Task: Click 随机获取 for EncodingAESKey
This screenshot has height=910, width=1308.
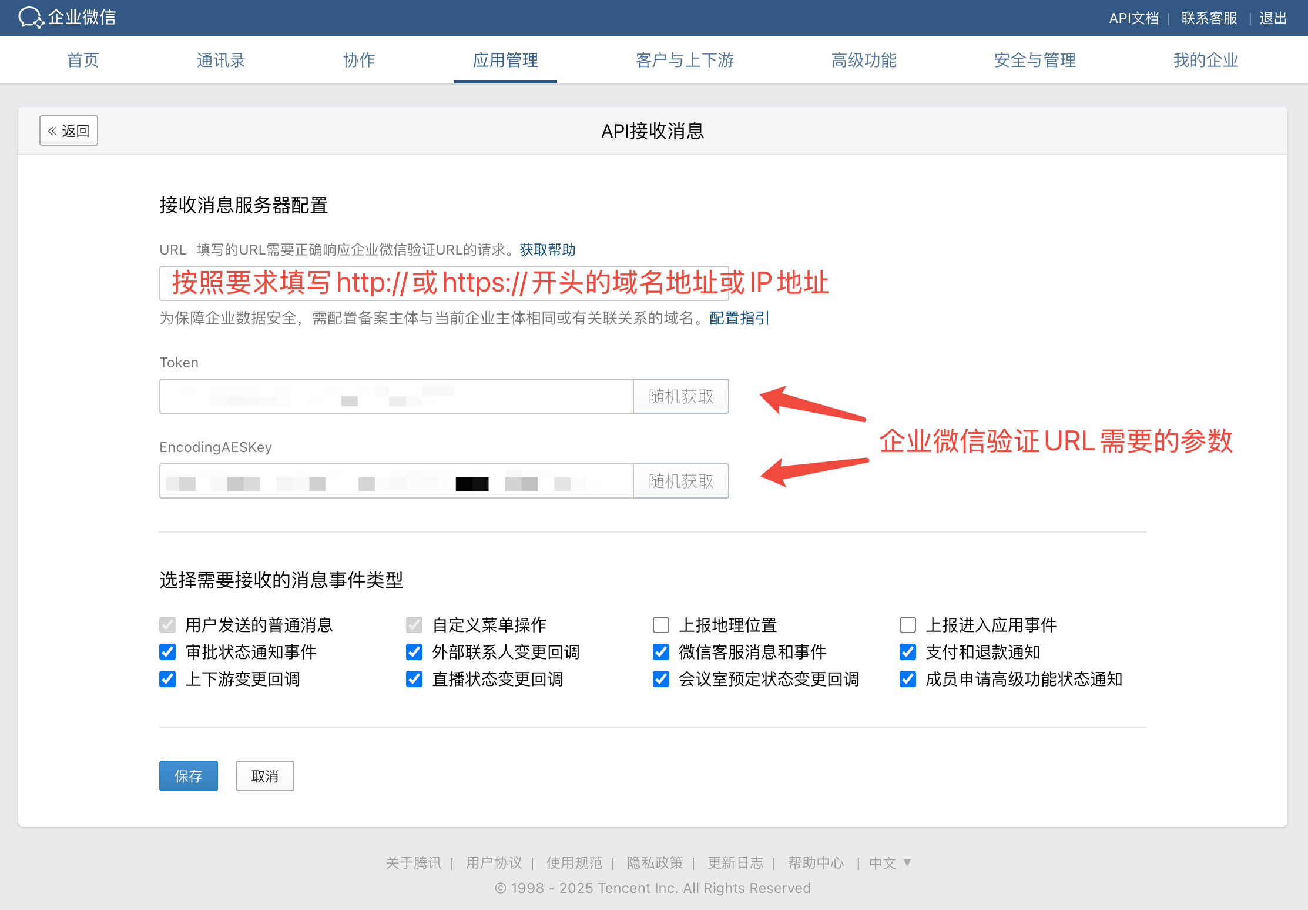Action: [681, 481]
